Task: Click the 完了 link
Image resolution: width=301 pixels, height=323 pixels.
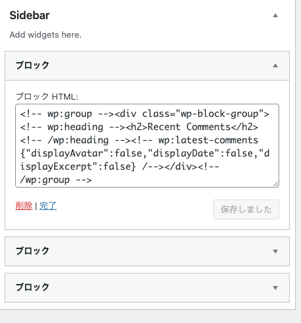Action: (48, 206)
